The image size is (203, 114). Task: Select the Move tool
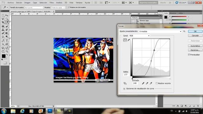point(7,16)
